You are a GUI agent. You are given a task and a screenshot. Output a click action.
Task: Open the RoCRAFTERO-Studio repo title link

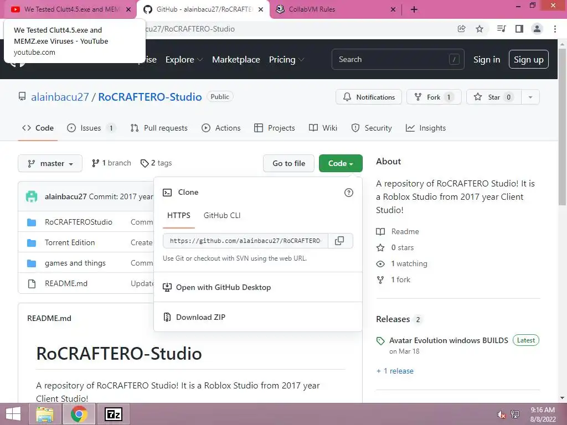click(150, 97)
